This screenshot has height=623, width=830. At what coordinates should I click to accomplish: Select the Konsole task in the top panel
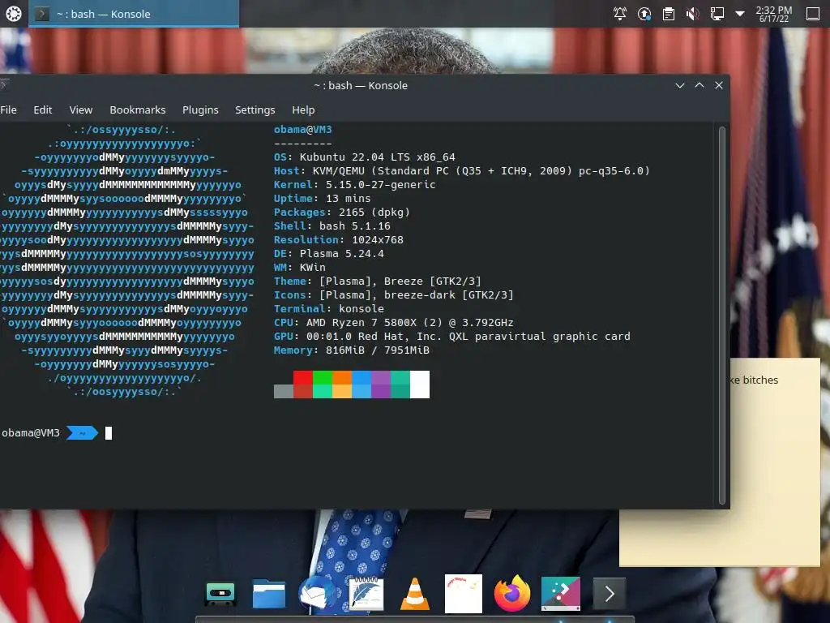(x=134, y=14)
